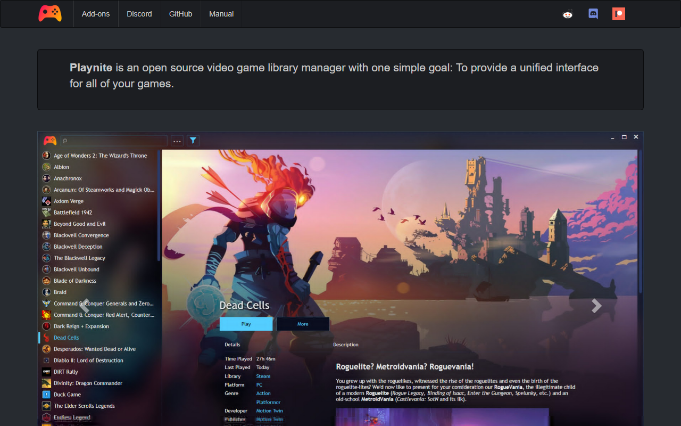Click the Dark Reign game icon
The height and width of the screenshot is (426, 681).
pos(47,326)
